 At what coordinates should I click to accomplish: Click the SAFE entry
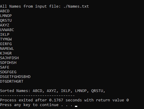[5, 67]
